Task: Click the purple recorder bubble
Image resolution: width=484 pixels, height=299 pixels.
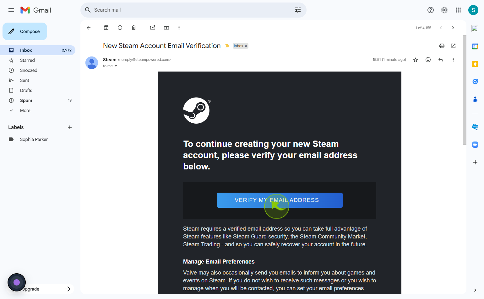Action: (17, 282)
